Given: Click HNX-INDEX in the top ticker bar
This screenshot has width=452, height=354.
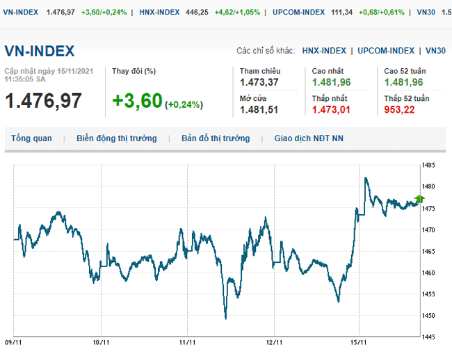Looking at the screenshot, I should (x=159, y=12).
